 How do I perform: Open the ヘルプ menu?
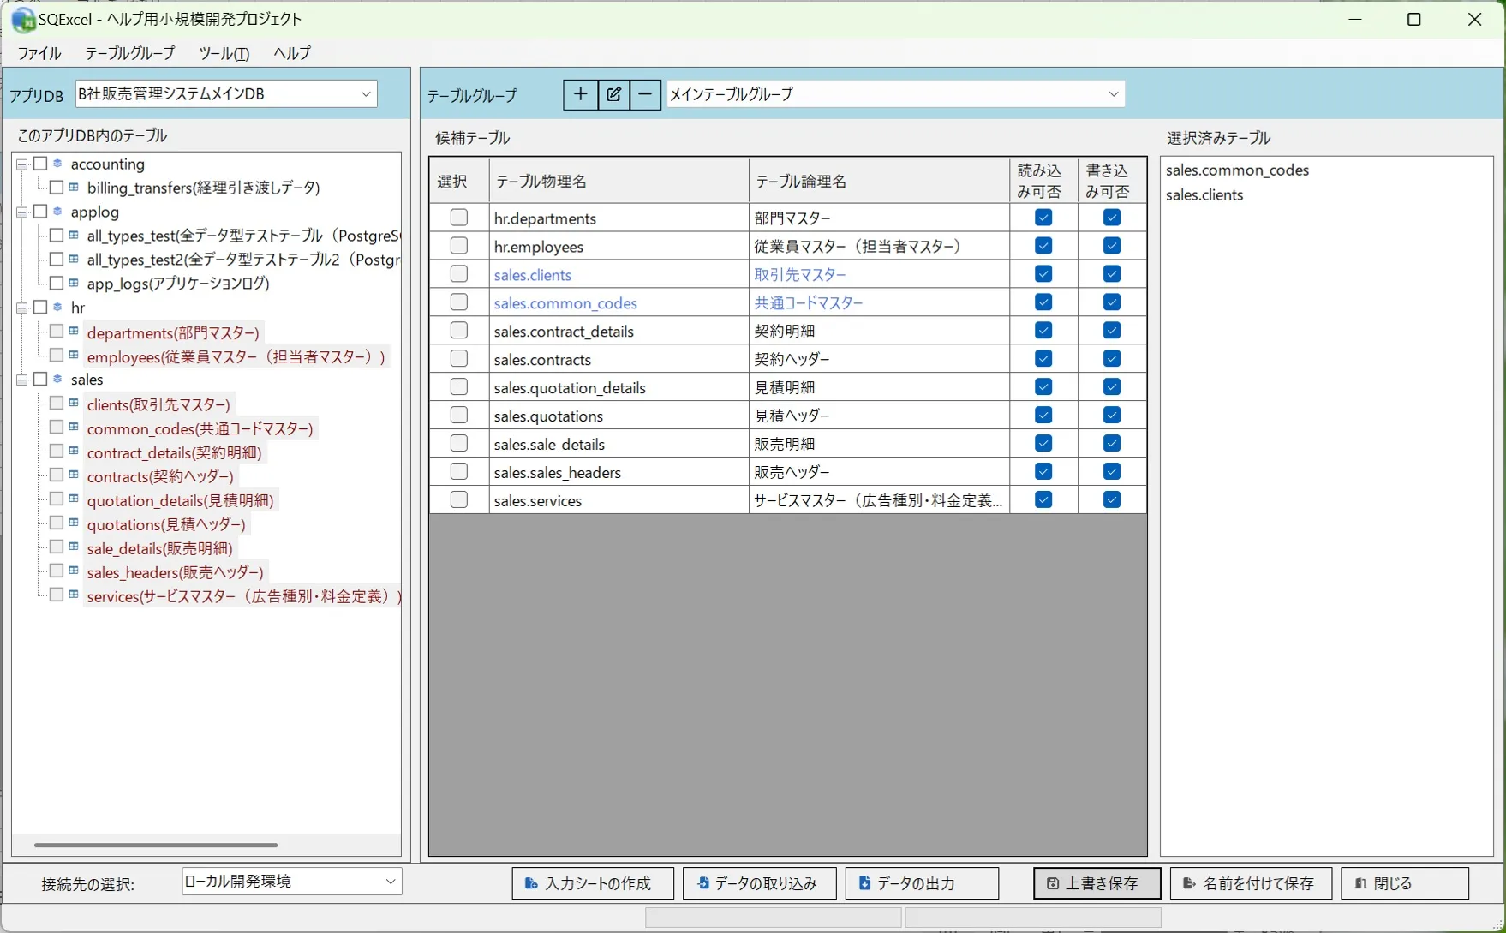click(292, 53)
